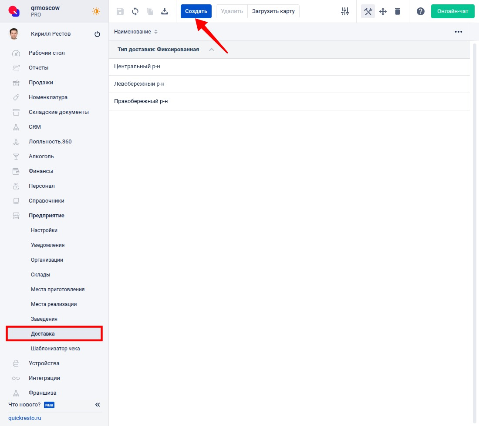479x426 pixels.
Task: Click the power logout icon
Action: [97, 34]
